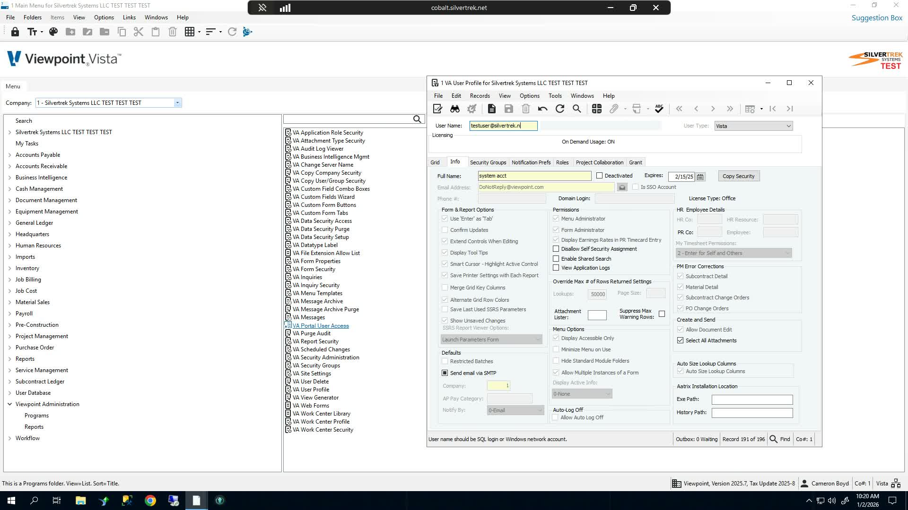Screen dimensions: 908x510
Task: Toggle Confirm Updates checkbox
Action: click(445, 230)
